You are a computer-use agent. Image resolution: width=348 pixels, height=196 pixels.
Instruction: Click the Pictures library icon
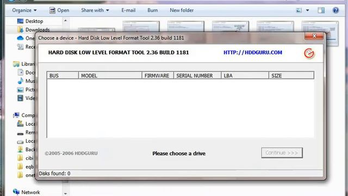point(20,89)
